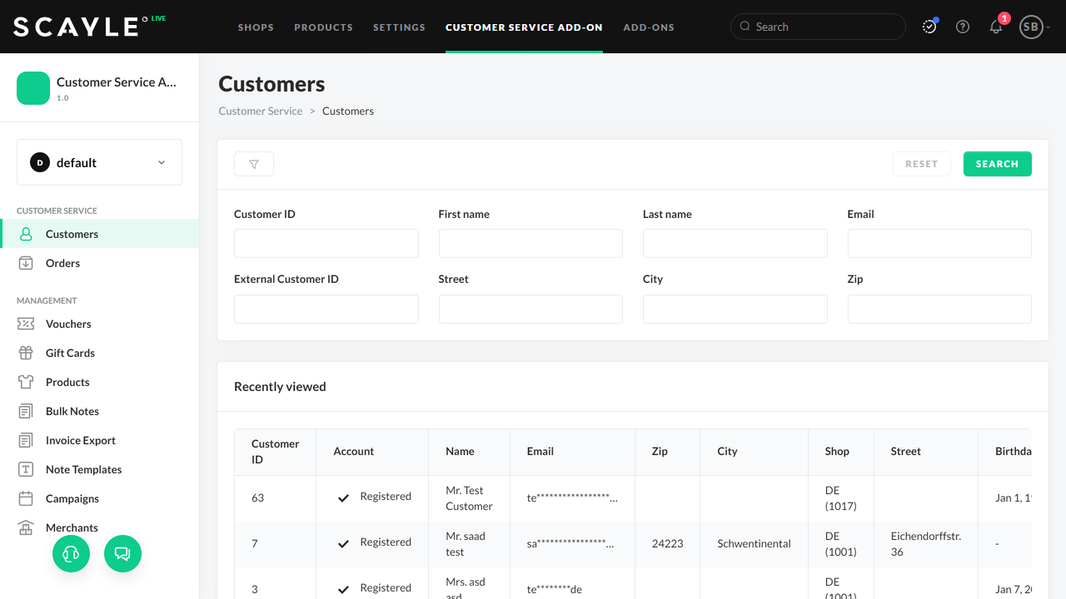The height and width of the screenshot is (599, 1066).
Task: Click the green Customer Service app logo
Action: coord(33,88)
